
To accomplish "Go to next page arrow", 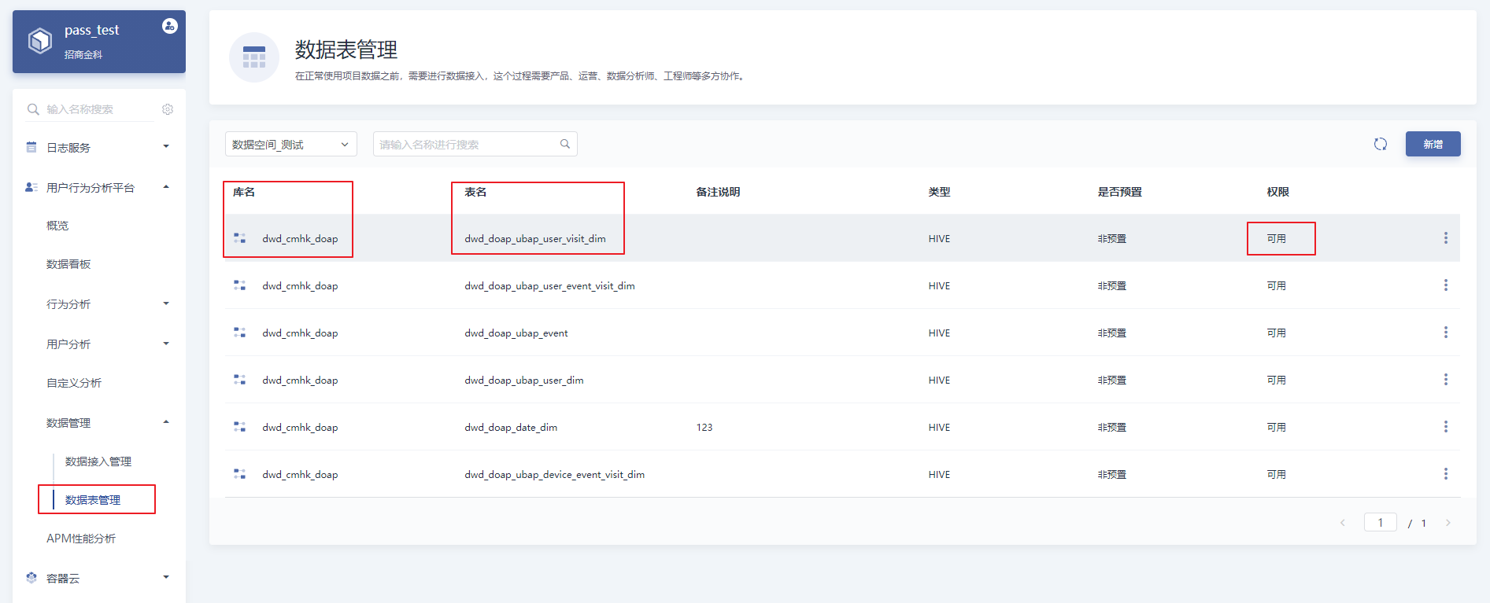I will [x=1447, y=523].
